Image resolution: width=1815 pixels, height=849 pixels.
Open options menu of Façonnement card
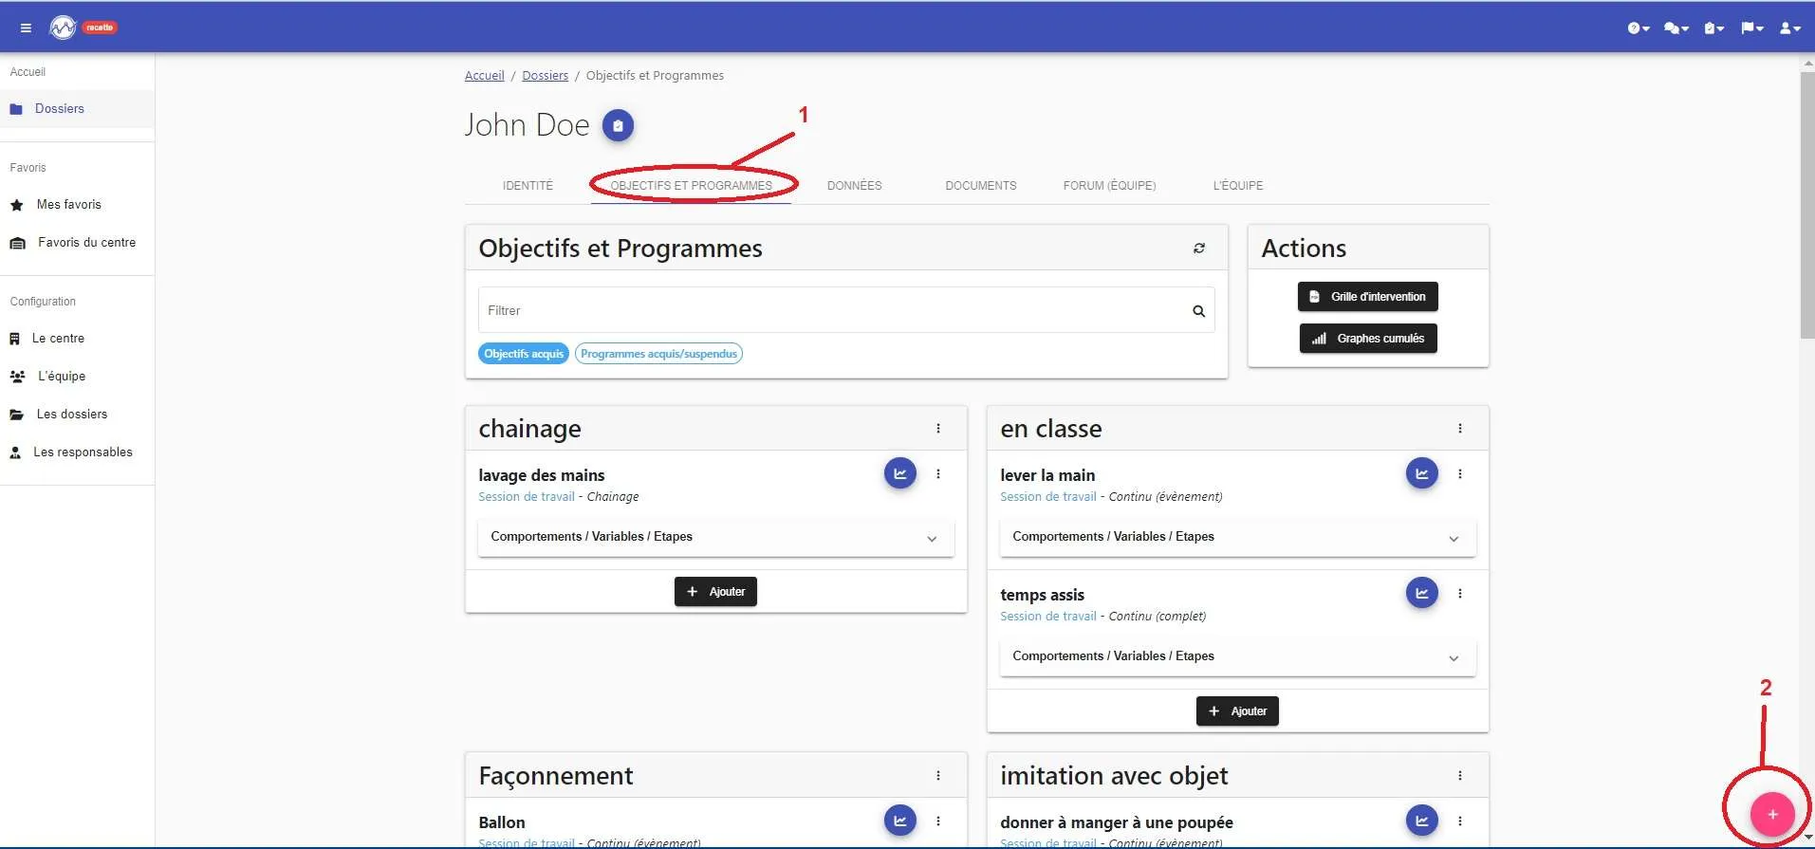938,776
